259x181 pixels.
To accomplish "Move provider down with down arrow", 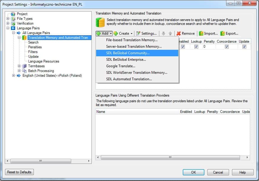I will [x=163, y=33].
